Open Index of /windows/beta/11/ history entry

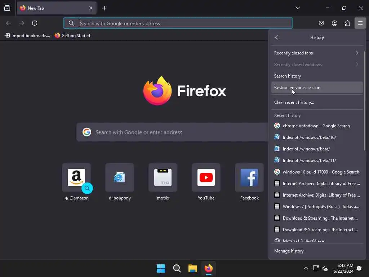click(x=317, y=161)
